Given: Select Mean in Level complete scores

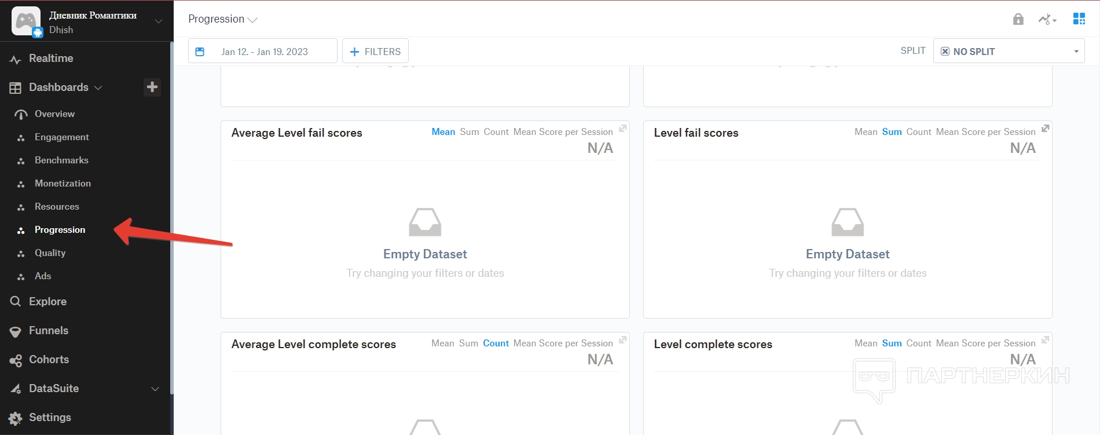Looking at the screenshot, I should pyautogui.click(x=866, y=343).
